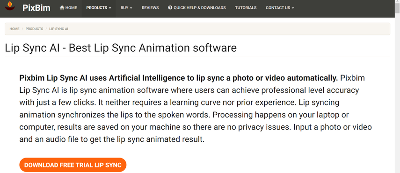Click the scrollbar up arrow
This screenshot has height=173, width=400.
[397, 2]
